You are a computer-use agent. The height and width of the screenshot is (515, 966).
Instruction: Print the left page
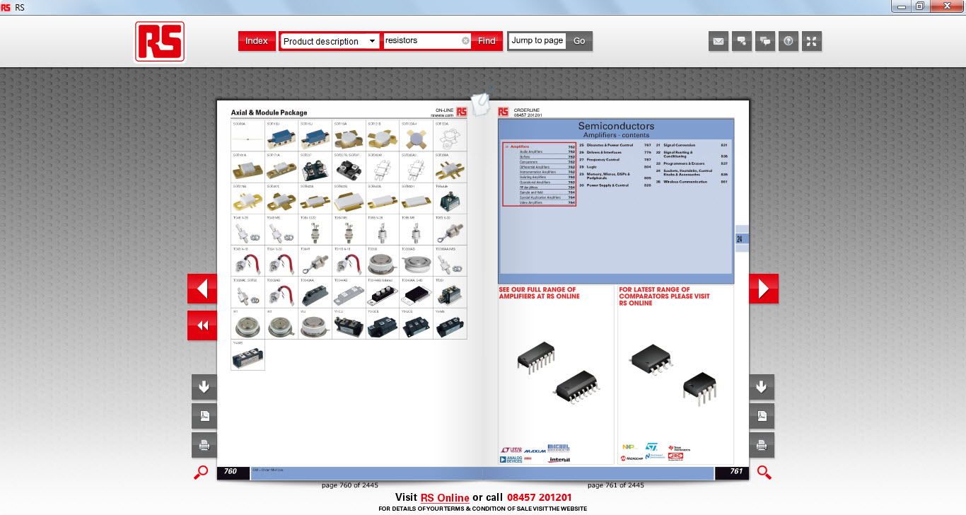coord(204,445)
